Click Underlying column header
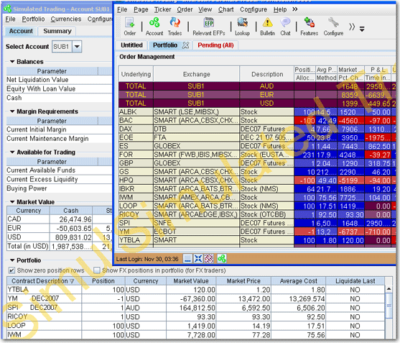This screenshot has width=400, height=343. pos(136,74)
